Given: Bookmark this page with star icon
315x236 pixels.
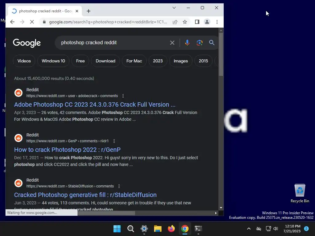Looking at the screenshot, I should click(185, 22).
